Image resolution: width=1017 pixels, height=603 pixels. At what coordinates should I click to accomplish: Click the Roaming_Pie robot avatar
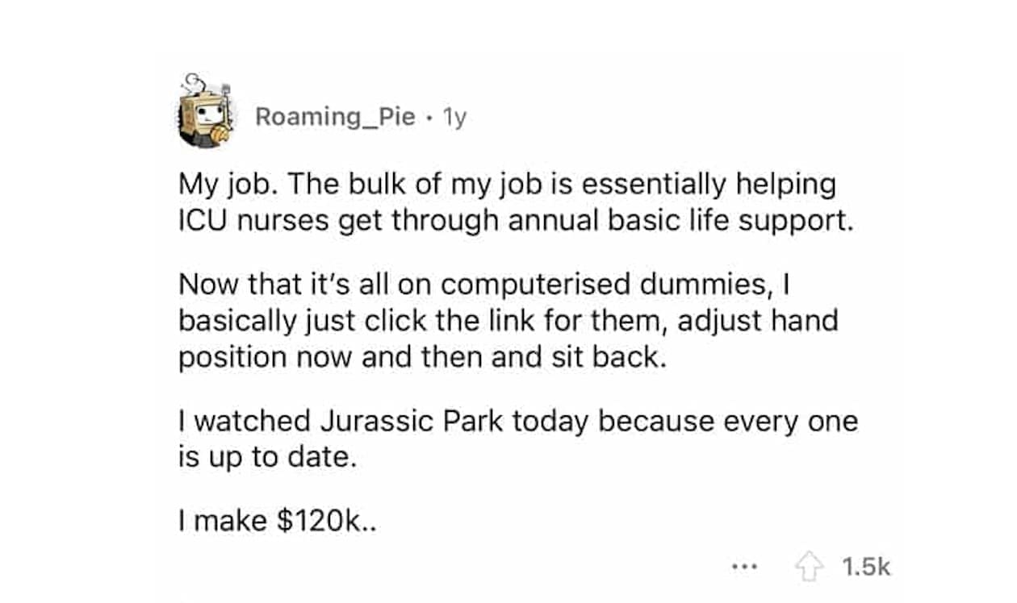(x=205, y=114)
